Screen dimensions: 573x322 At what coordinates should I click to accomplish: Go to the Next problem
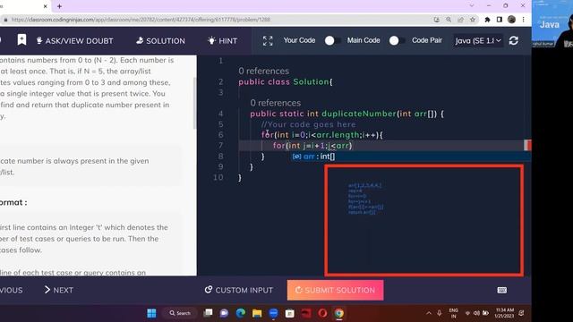(59, 290)
